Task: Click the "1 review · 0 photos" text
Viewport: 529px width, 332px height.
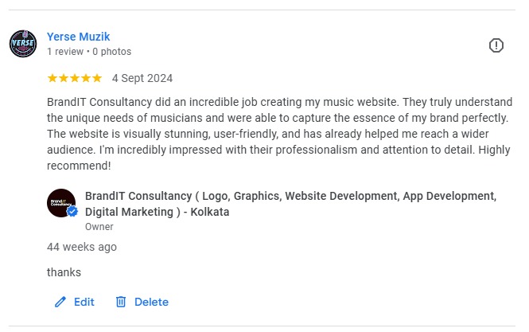Action: (x=89, y=52)
